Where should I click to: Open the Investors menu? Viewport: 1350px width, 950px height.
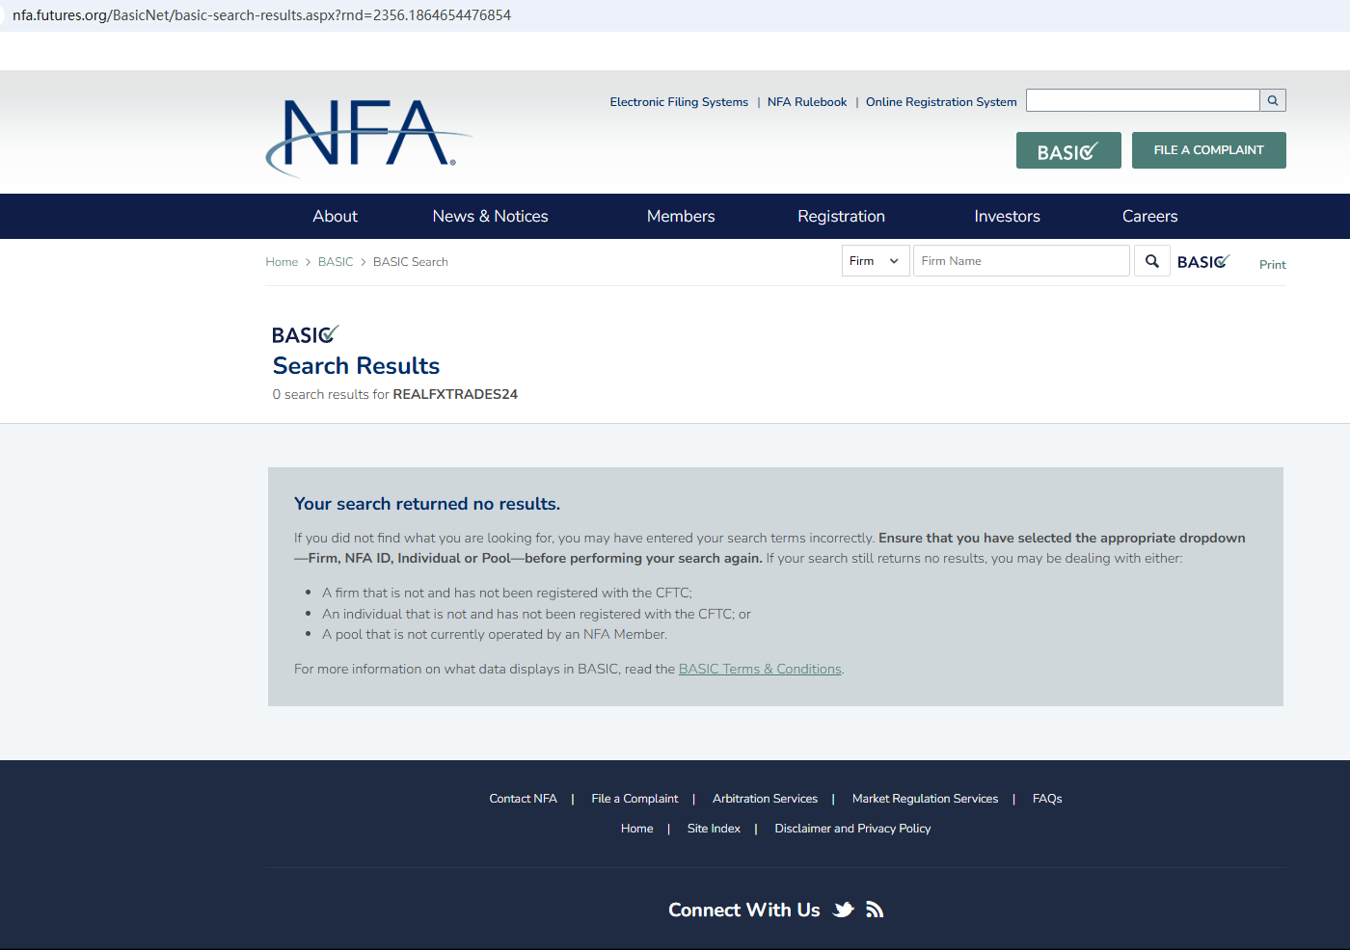coord(1008,217)
